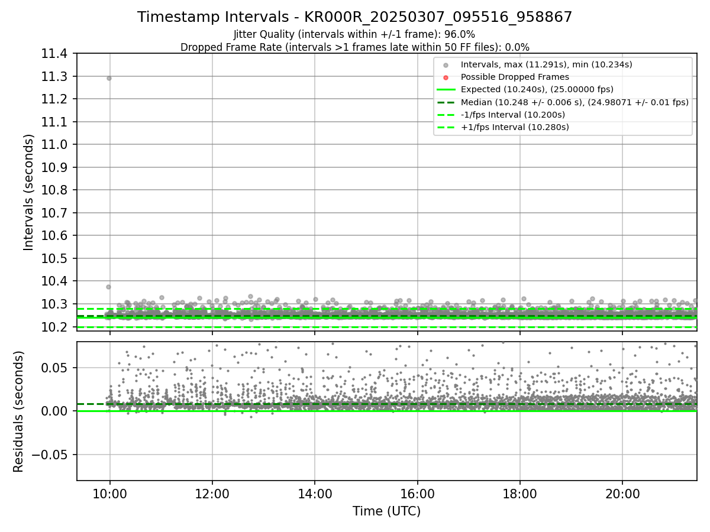Image resolution: width=710 pixels, height=532 pixels.
Task: Click the 'Residuals (seconds)' y-axis label
Action: coord(19,411)
